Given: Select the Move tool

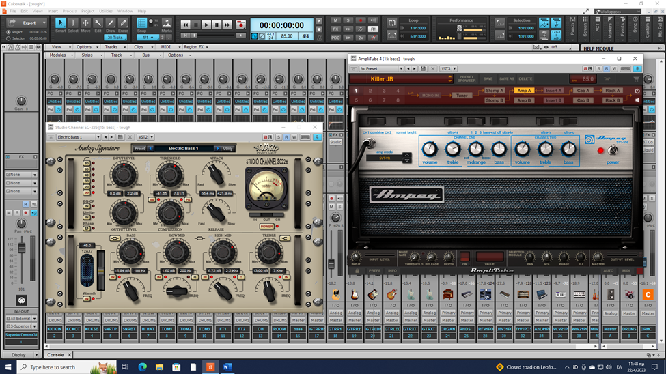Looking at the screenshot, I should 85,23.
